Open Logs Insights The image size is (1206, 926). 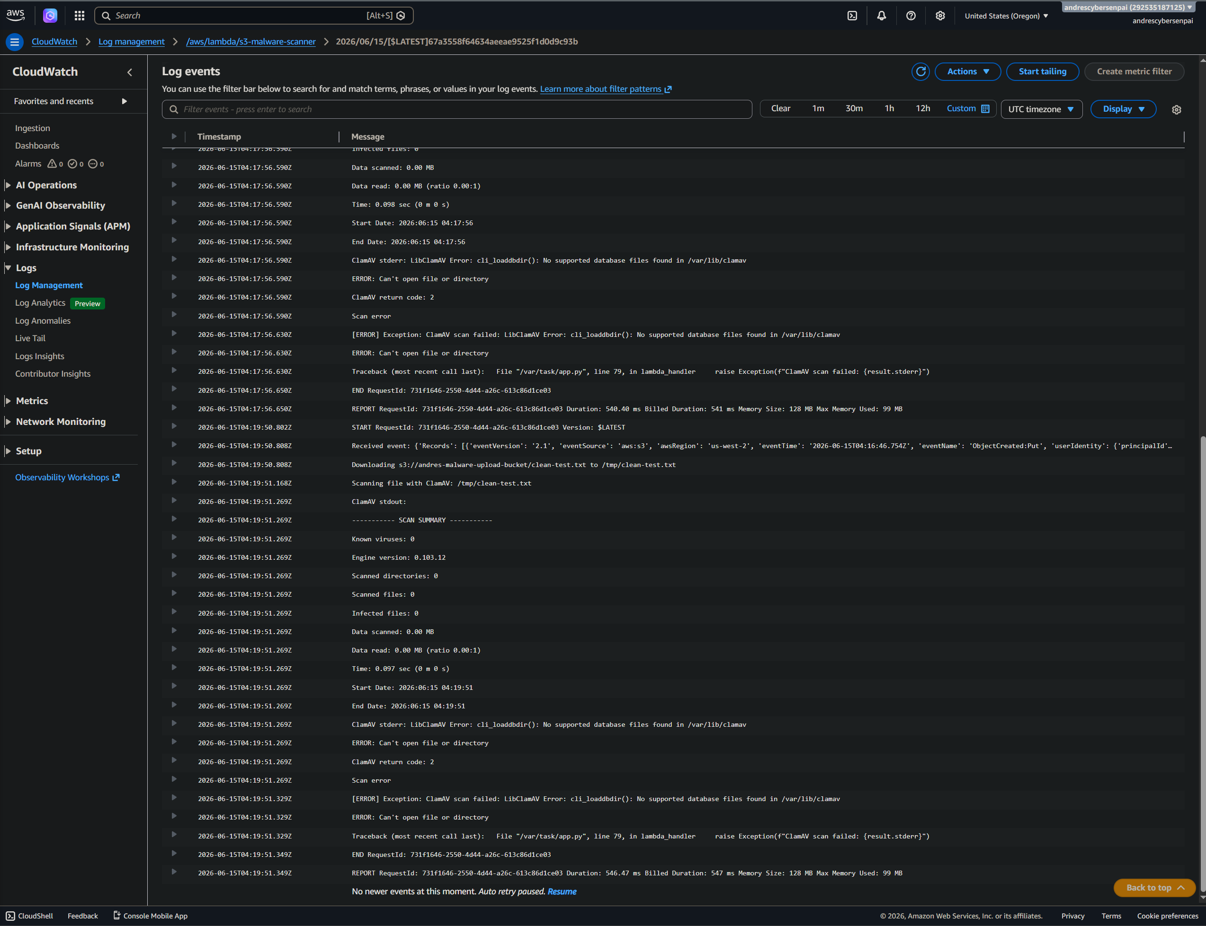pos(40,356)
